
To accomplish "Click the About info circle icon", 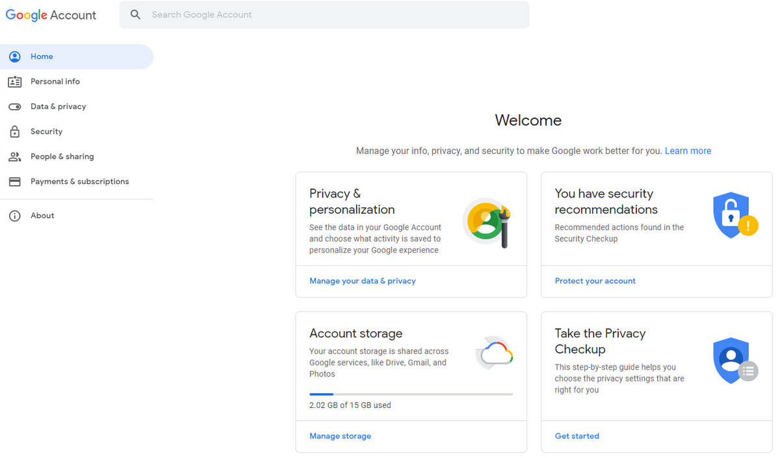I will click(14, 216).
